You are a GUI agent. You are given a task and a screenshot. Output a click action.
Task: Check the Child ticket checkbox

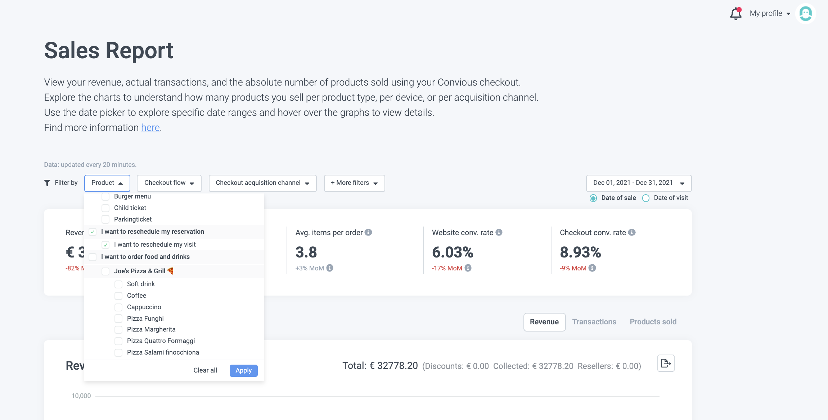[105, 208]
